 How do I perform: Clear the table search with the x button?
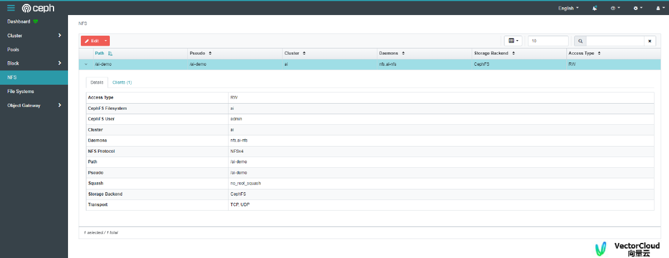point(650,41)
